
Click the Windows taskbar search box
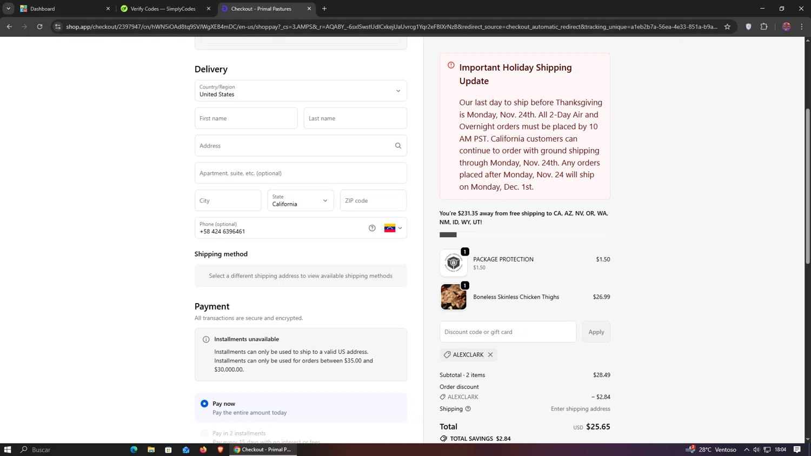pos(71,450)
